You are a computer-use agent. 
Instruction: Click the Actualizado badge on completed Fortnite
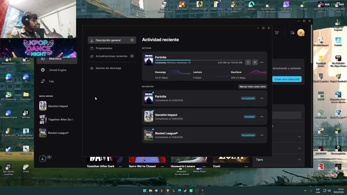click(x=248, y=98)
